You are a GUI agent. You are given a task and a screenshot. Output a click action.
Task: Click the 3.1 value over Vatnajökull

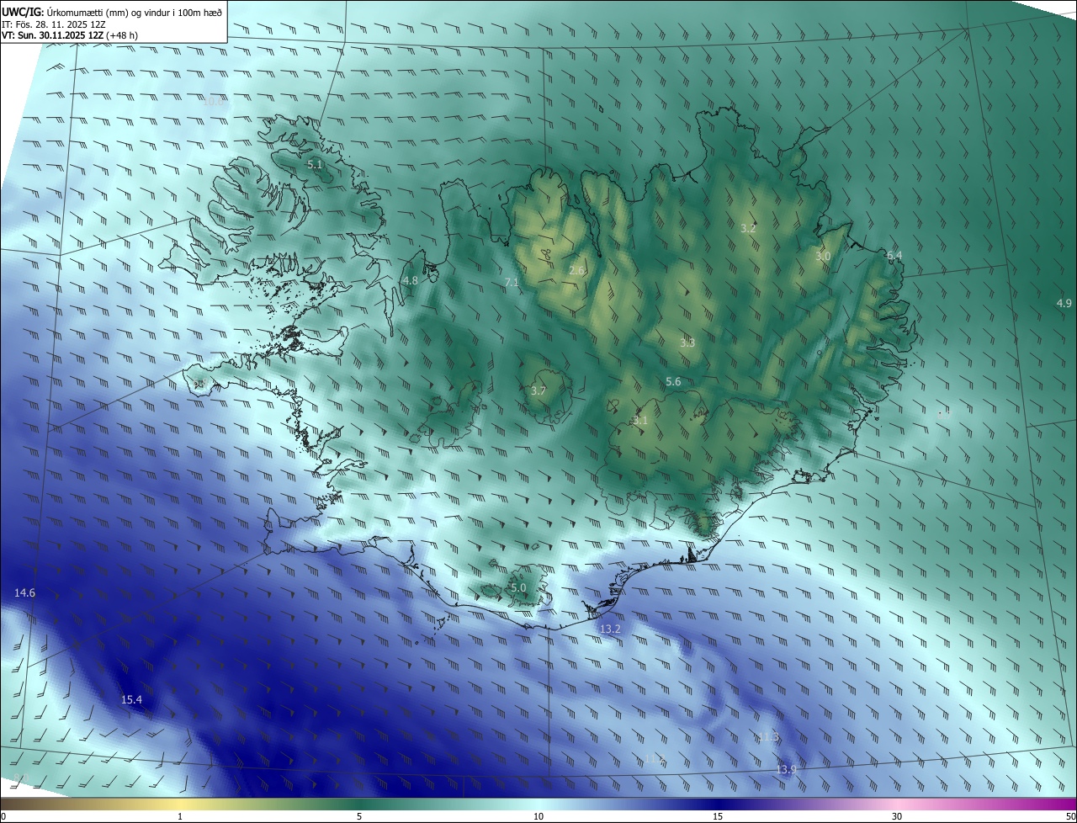(640, 420)
